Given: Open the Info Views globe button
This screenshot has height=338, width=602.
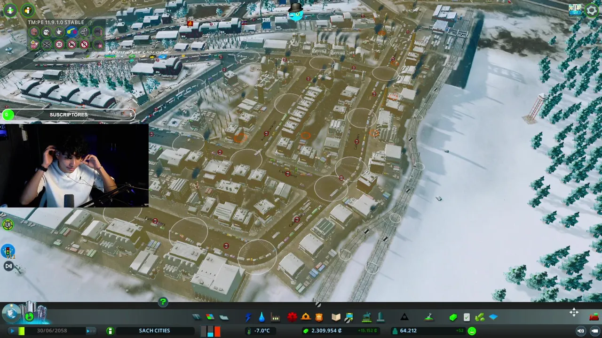Looking at the screenshot, I should [x=10, y=313].
